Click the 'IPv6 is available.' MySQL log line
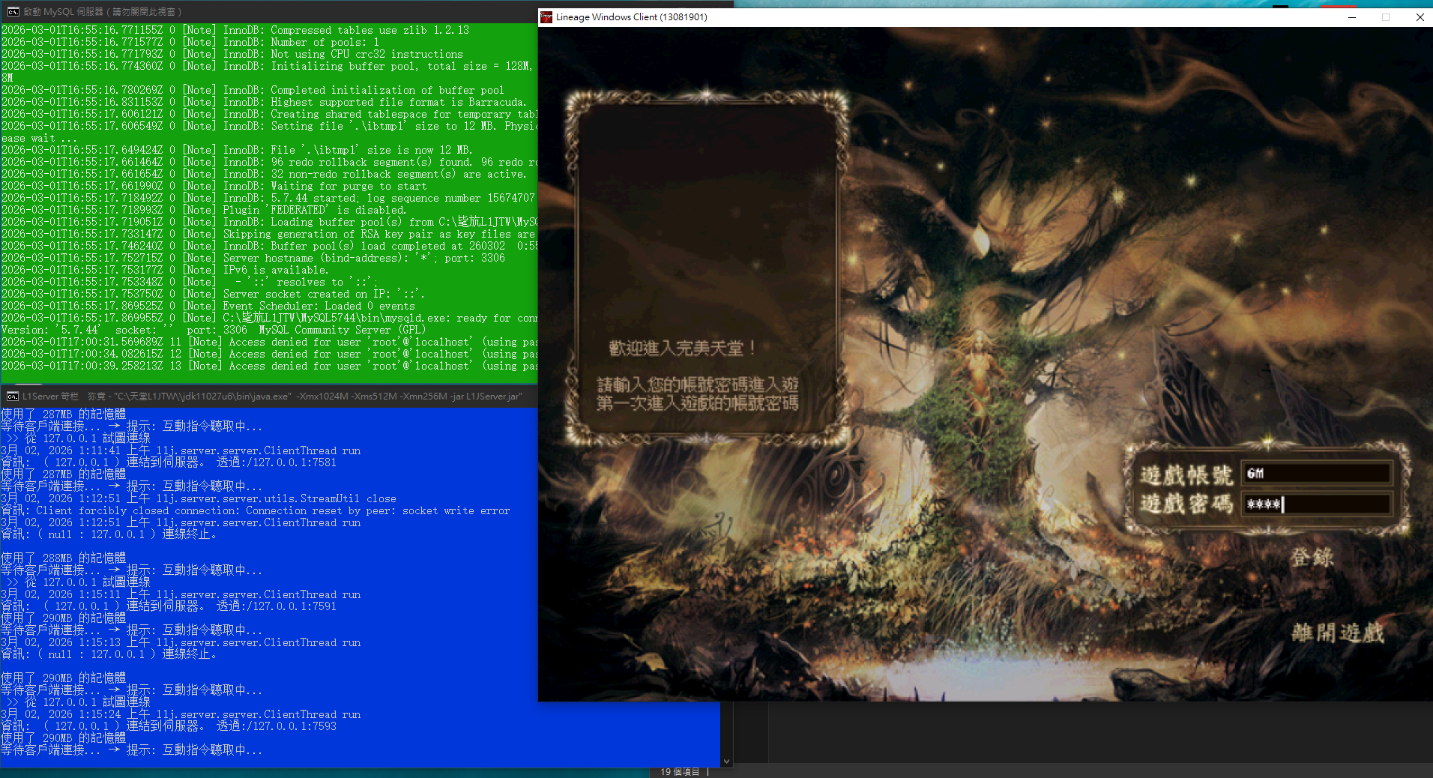This screenshot has height=778, width=1433. coord(164,270)
